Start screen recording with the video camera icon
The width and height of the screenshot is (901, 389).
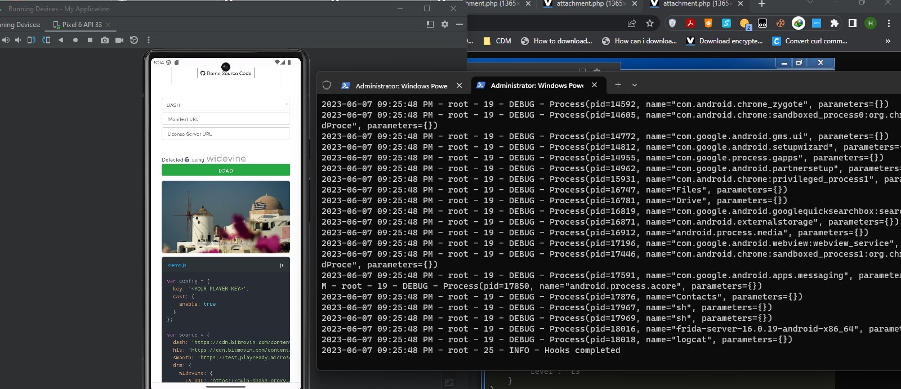tap(119, 40)
